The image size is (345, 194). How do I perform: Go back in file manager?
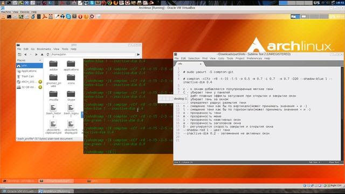pos(25,54)
